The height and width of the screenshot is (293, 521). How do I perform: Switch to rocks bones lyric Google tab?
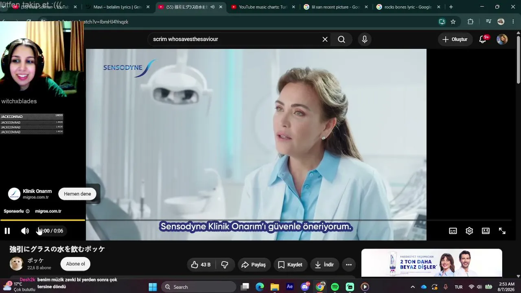click(x=408, y=7)
